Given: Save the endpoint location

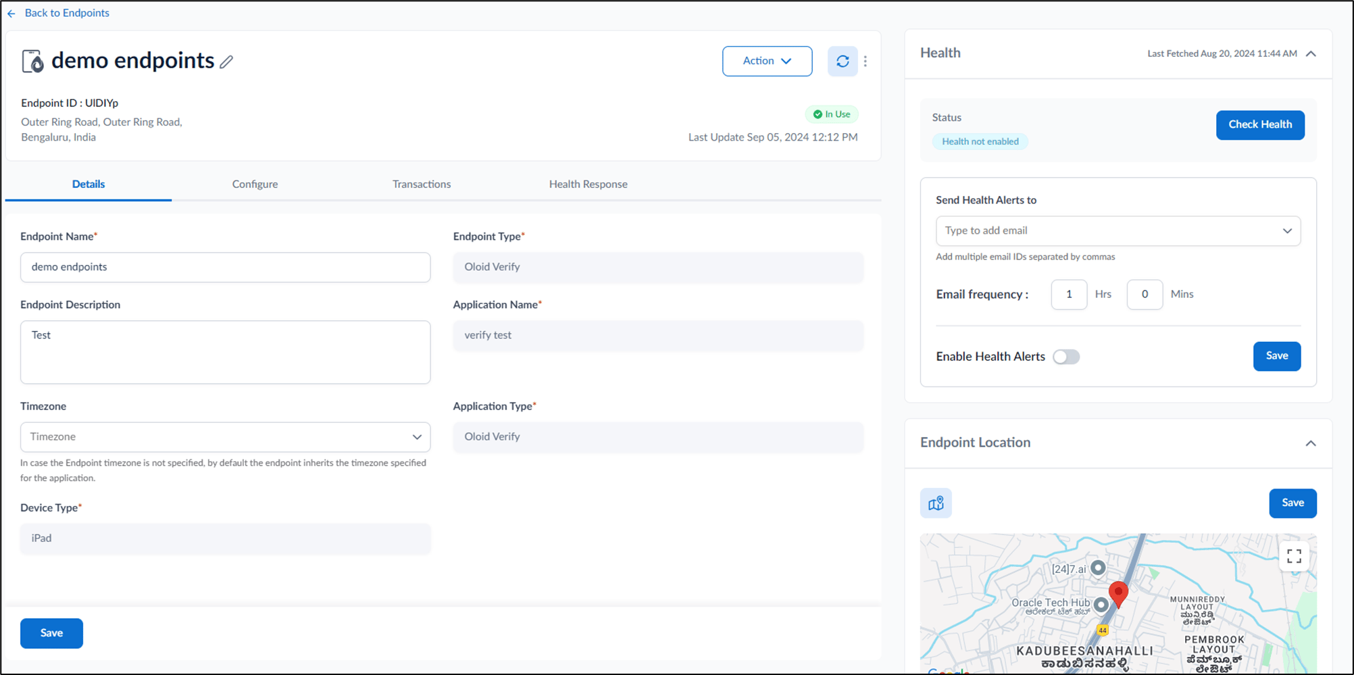Looking at the screenshot, I should pyautogui.click(x=1293, y=503).
